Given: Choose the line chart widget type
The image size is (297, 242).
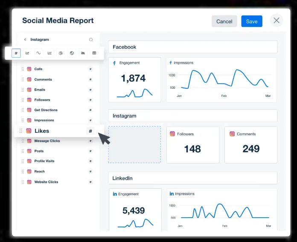Looking at the screenshot, I should 27,53.
